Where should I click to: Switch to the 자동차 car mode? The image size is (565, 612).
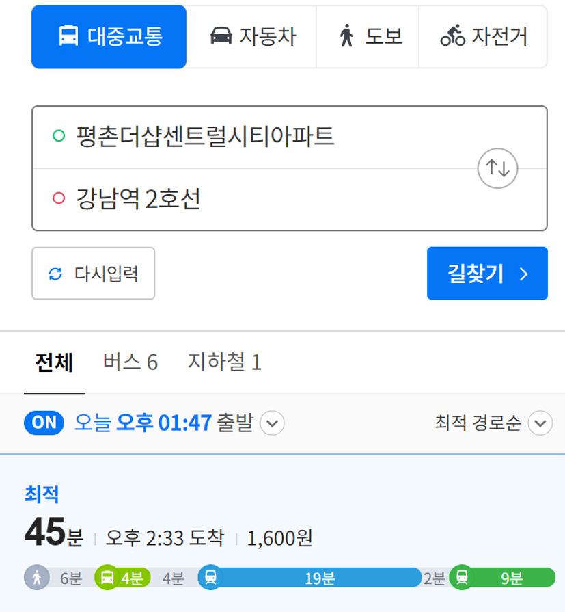252,37
